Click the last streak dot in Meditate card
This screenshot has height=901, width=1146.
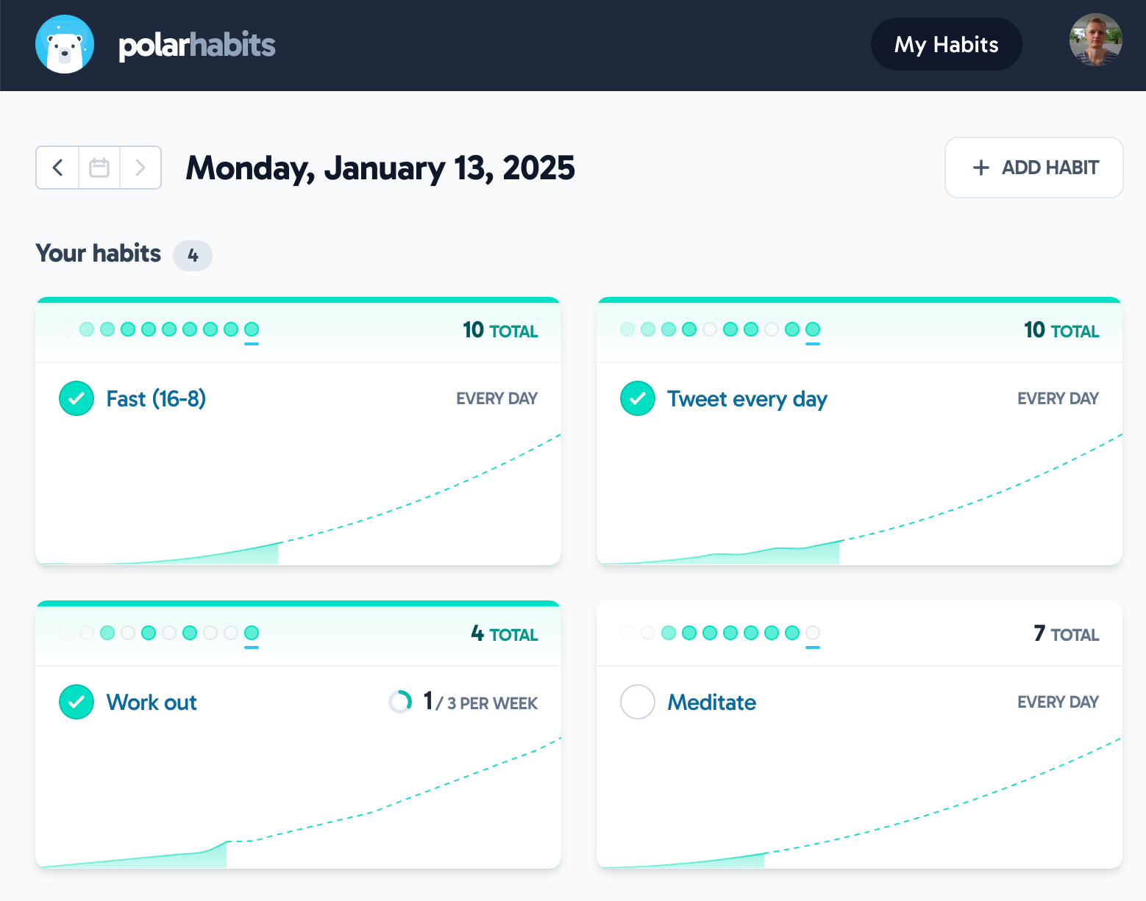tap(813, 633)
